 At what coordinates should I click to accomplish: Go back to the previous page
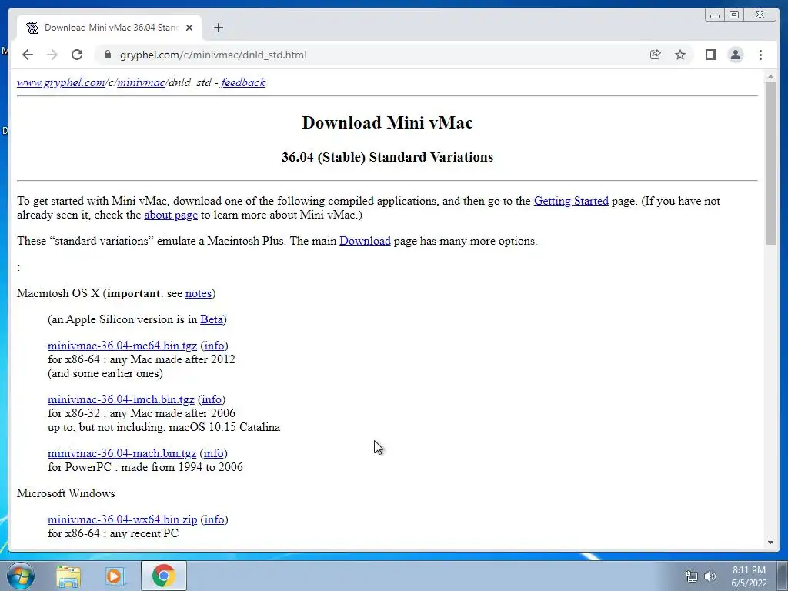(28, 55)
